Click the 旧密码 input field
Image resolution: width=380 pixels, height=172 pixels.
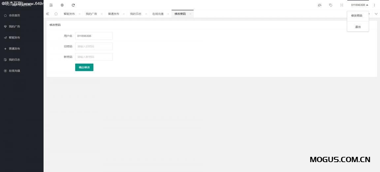pos(94,46)
